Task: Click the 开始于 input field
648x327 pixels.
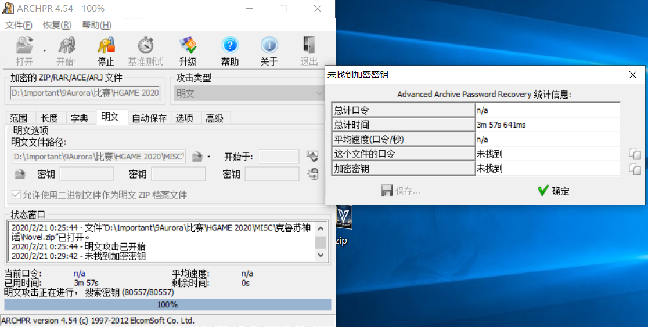Action: tap(279, 157)
